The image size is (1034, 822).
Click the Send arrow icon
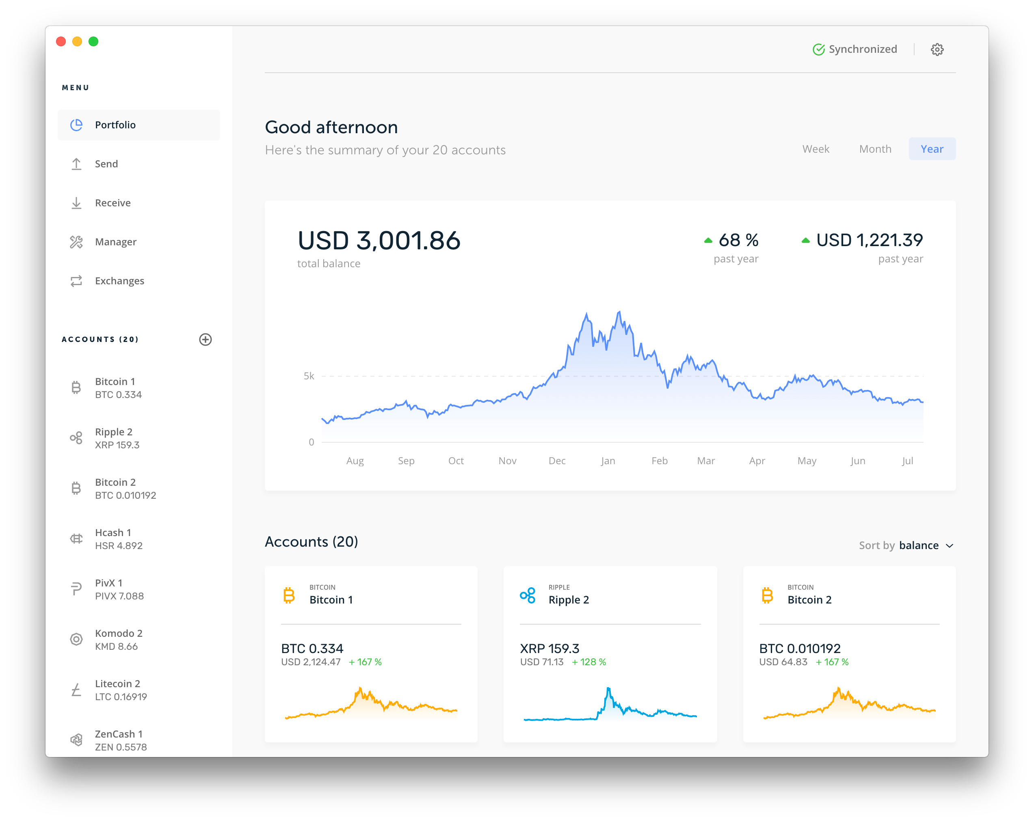77,164
